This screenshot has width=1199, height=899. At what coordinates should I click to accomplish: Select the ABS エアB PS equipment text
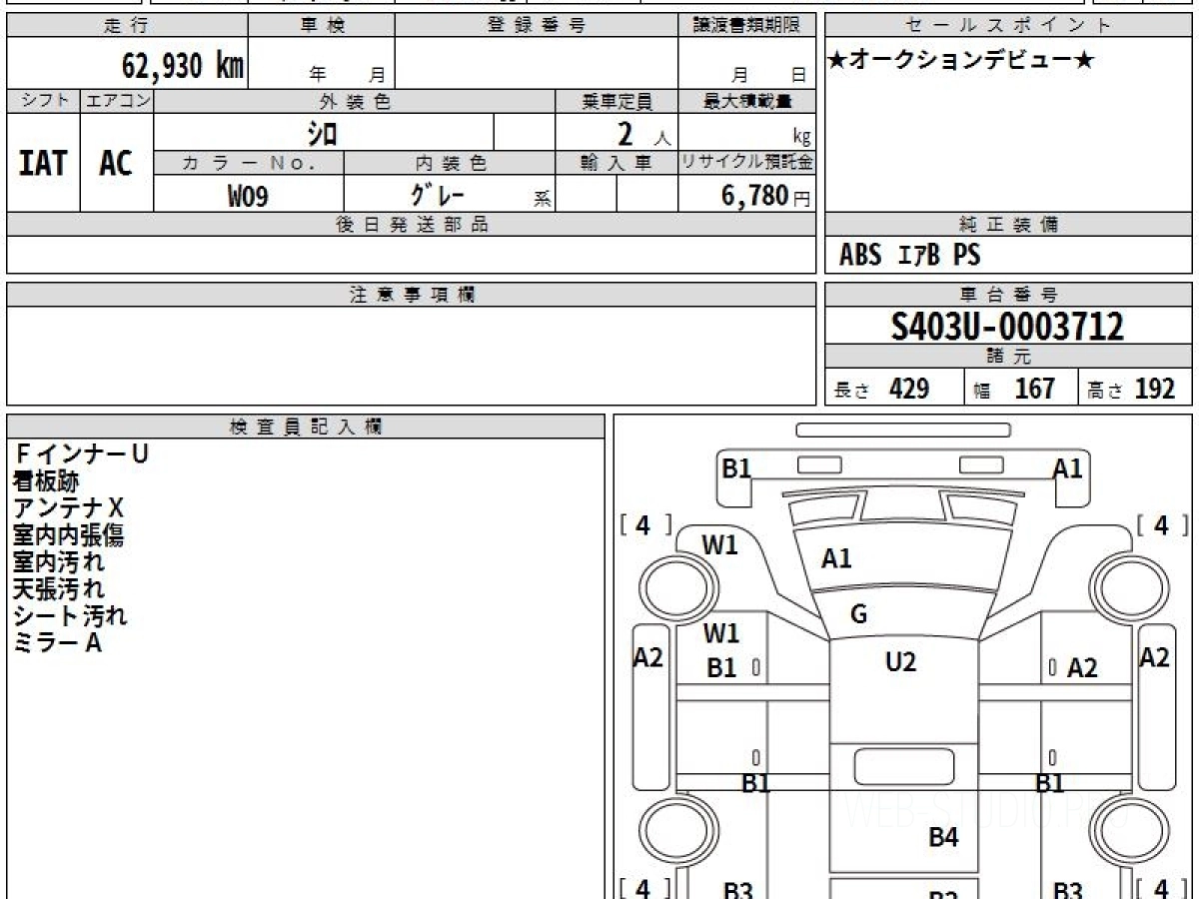909,256
